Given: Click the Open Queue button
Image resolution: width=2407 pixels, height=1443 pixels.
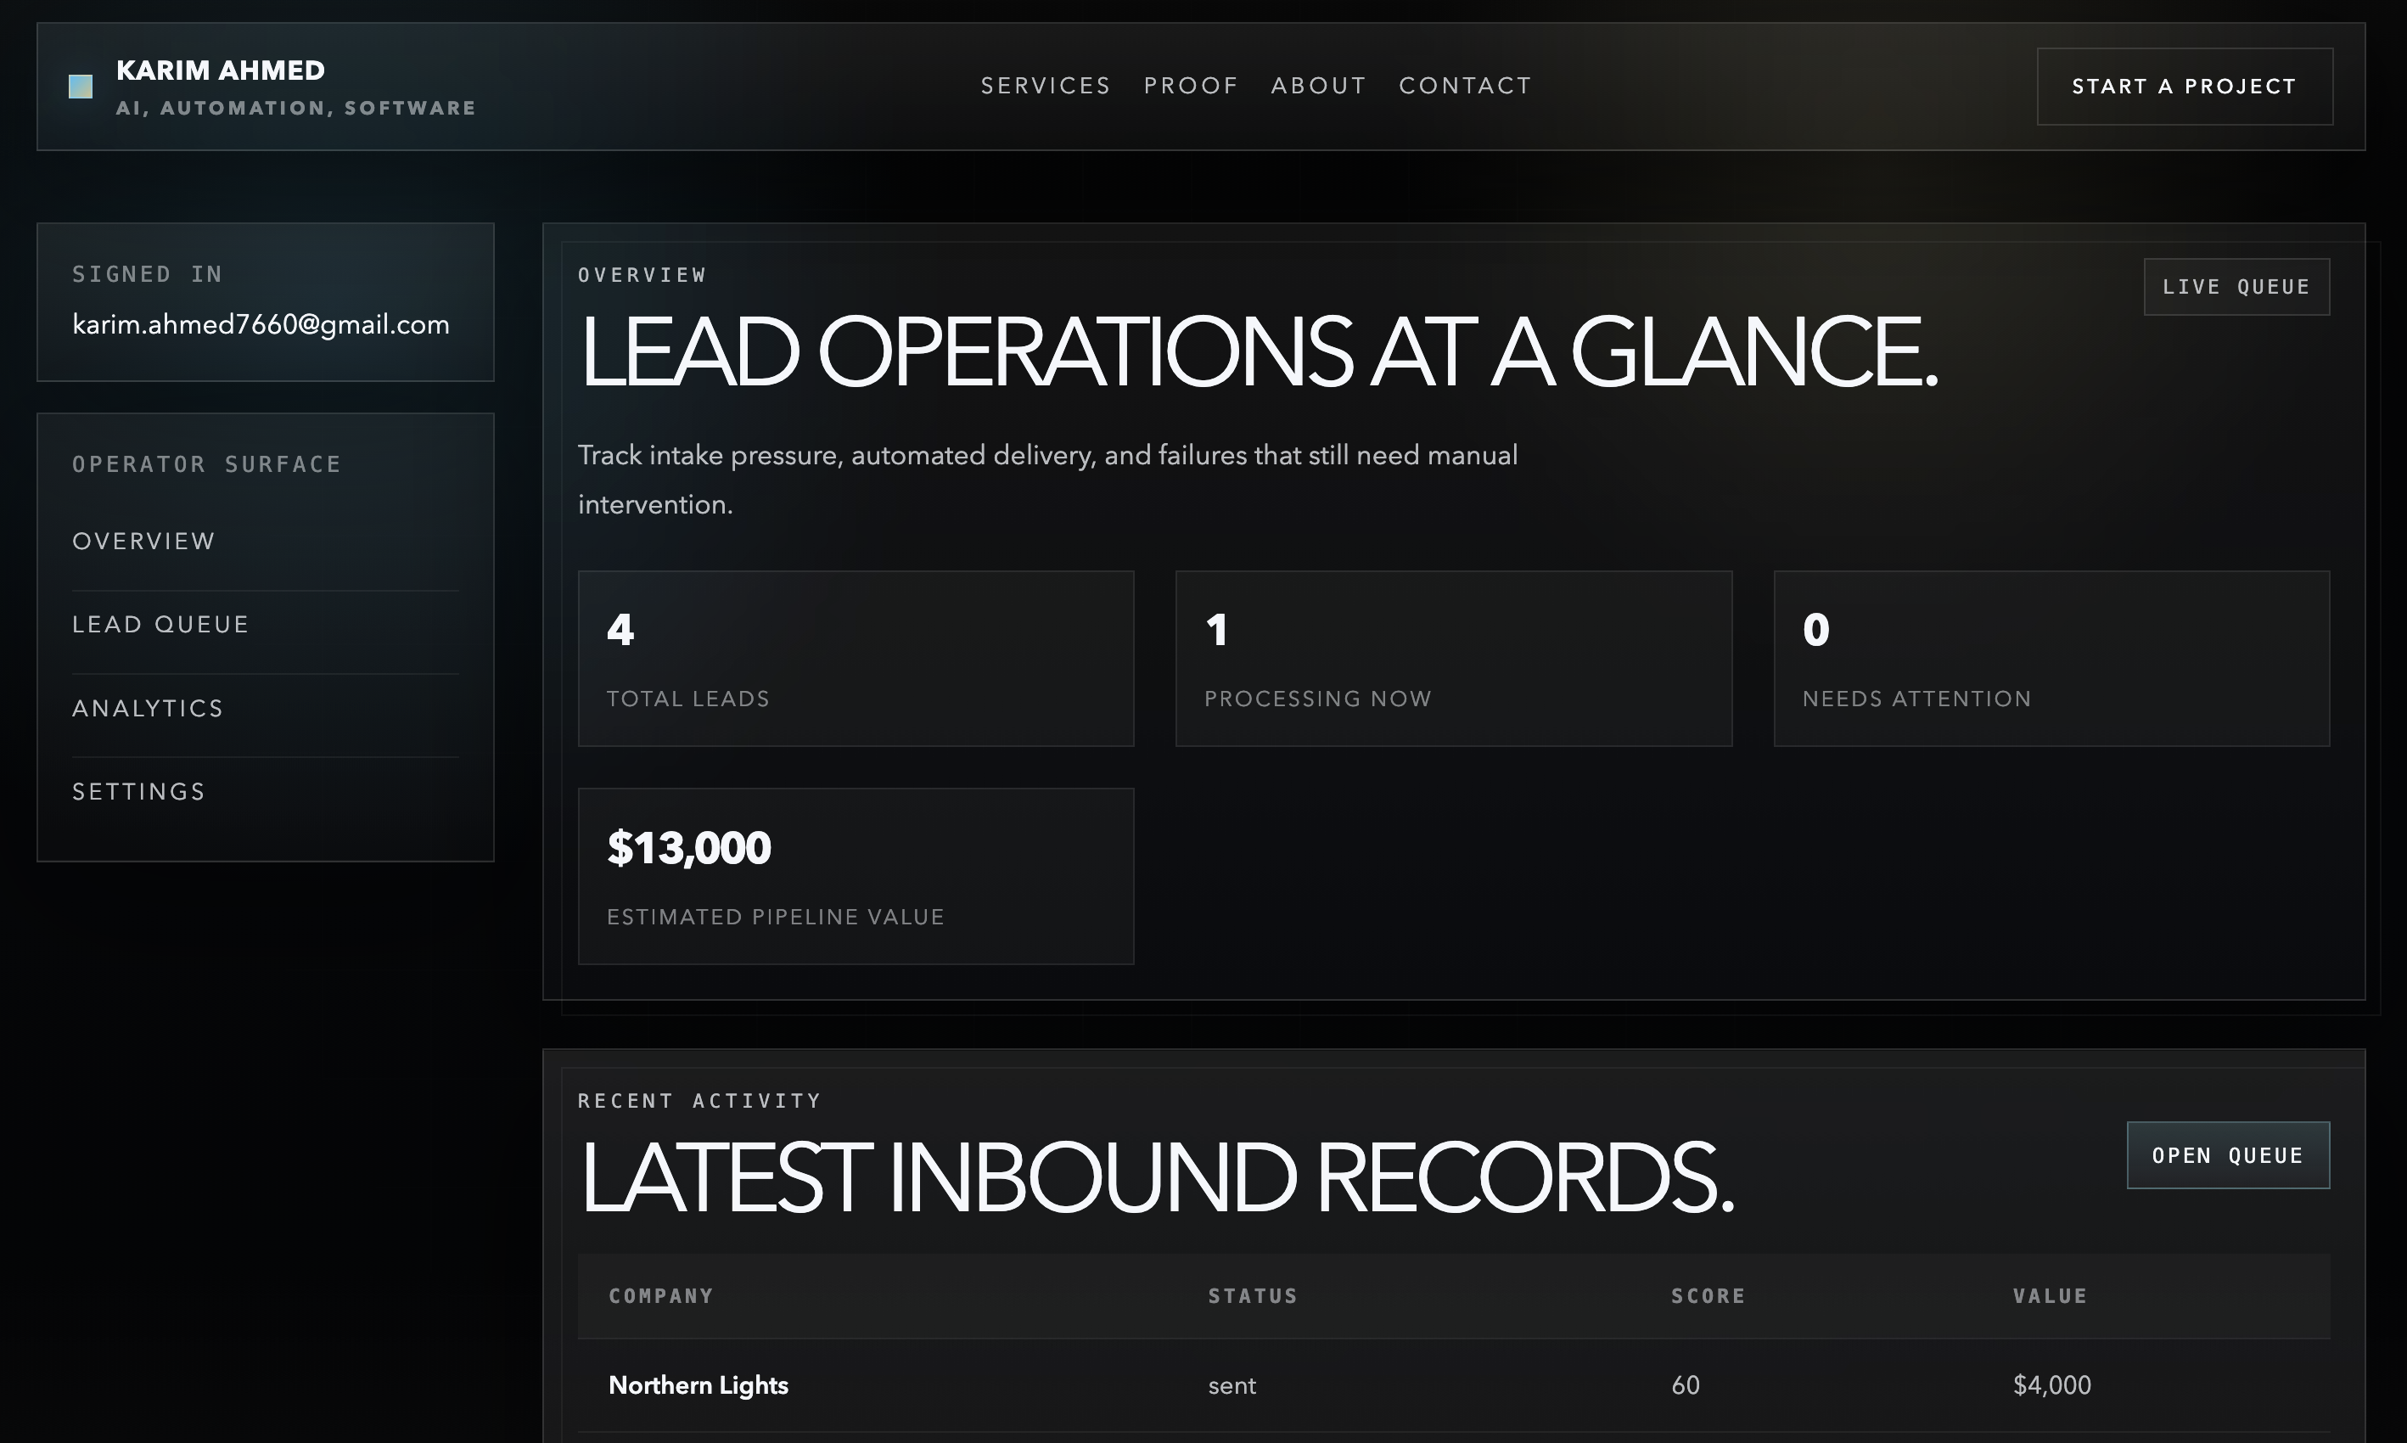Looking at the screenshot, I should [x=2228, y=1155].
